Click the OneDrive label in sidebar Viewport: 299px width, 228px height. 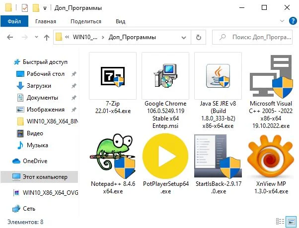[x=35, y=161]
